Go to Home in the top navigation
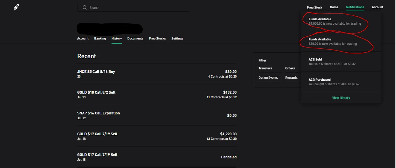Viewport: 396px width, 168px height. [334, 7]
